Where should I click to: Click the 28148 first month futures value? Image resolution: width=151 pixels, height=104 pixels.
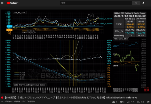[x=130, y=22]
